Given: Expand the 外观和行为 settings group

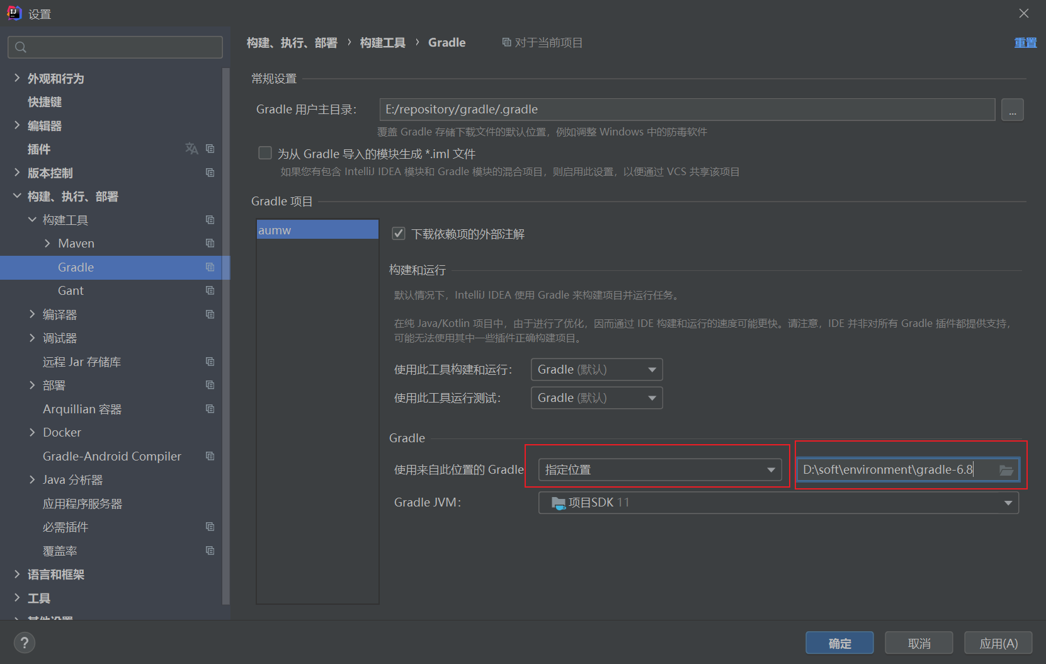Looking at the screenshot, I should click(x=17, y=78).
